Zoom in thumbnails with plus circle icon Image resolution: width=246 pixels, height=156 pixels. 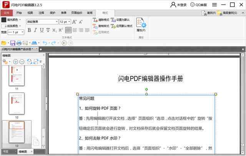tap(15, 62)
